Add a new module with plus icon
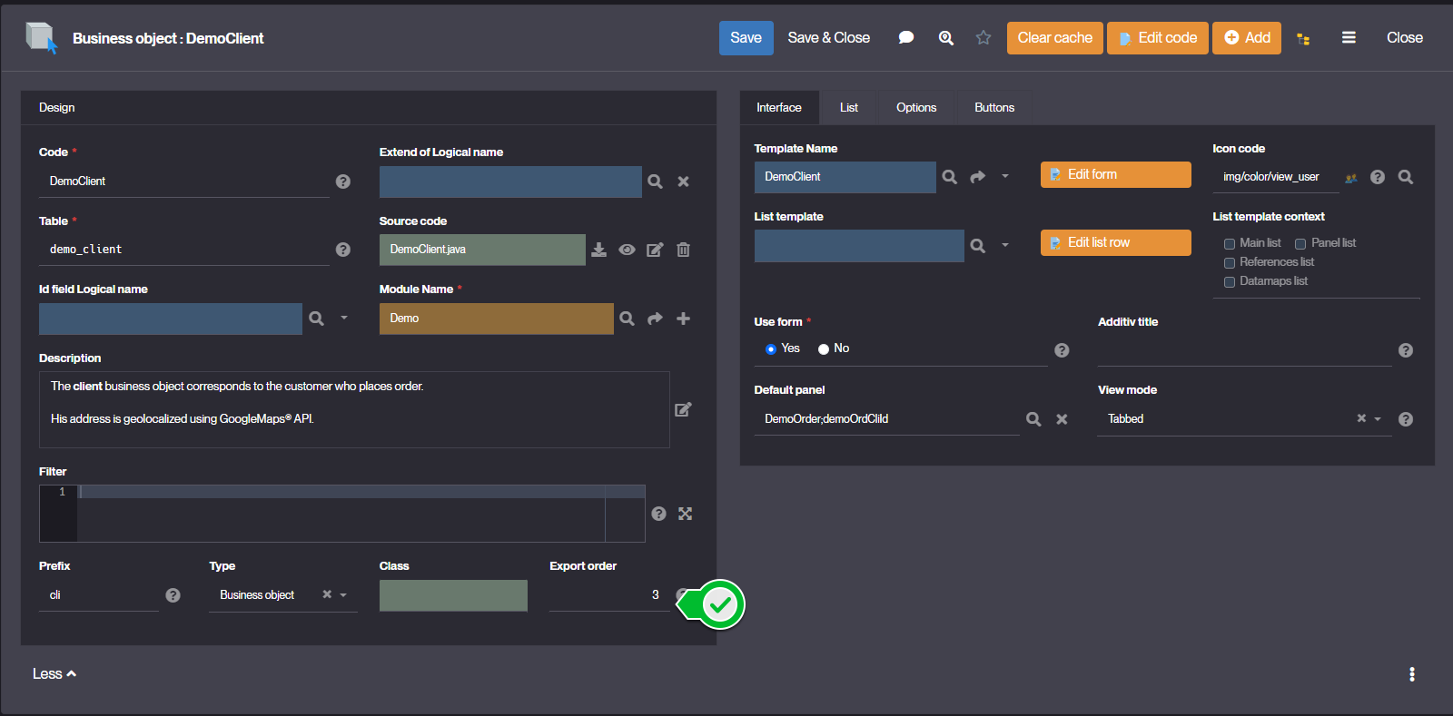 coord(683,319)
